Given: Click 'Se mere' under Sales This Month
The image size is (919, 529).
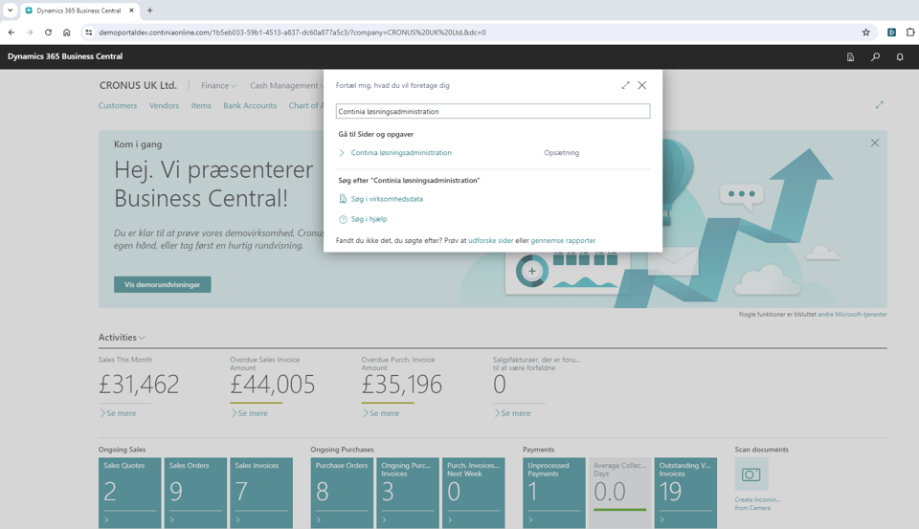Looking at the screenshot, I should point(118,413).
